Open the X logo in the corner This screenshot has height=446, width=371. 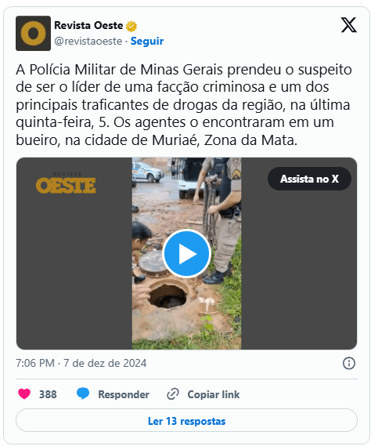[348, 25]
